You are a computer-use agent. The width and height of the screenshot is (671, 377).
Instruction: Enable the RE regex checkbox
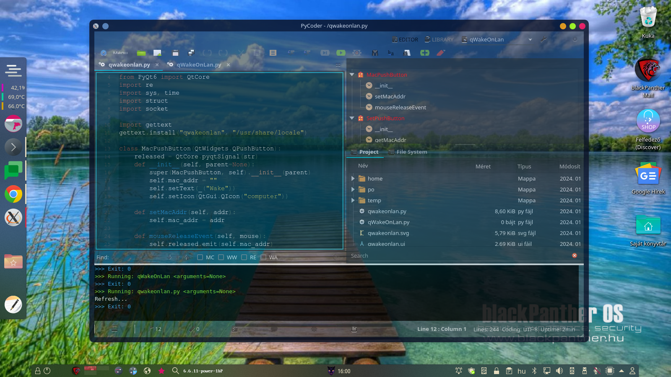244,257
